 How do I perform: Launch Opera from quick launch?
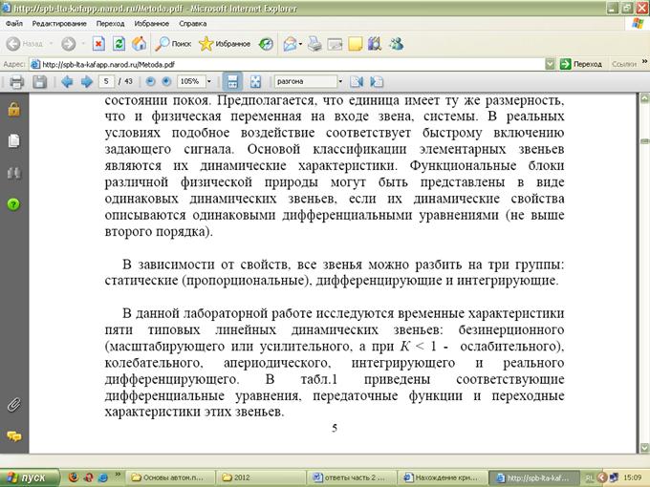coord(88,477)
